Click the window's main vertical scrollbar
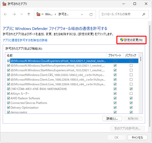This screenshot has width=152, height=143. 150,76
